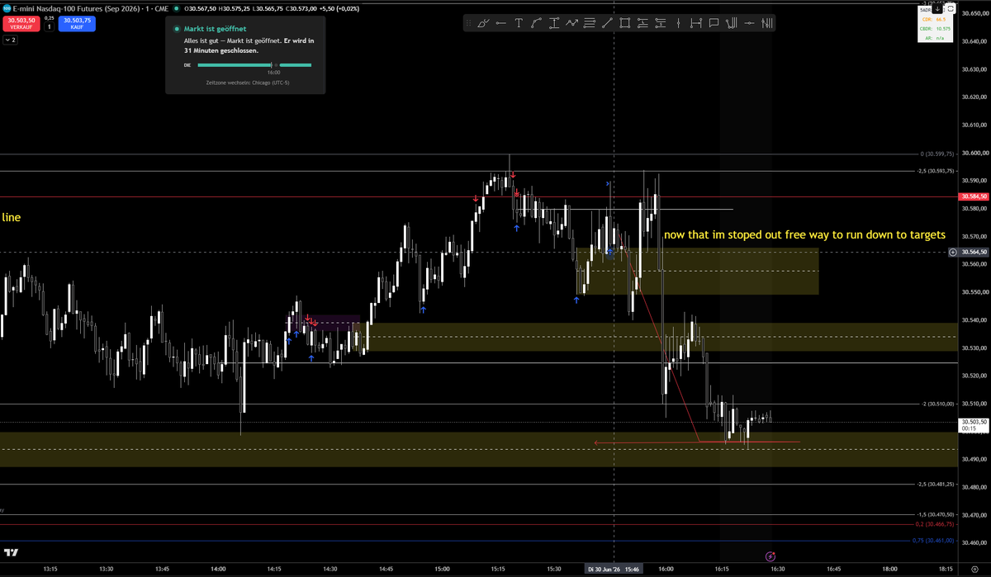The height and width of the screenshot is (577, 991).
Task: Click the 18:00 time axis label
Action: [889, 569]
